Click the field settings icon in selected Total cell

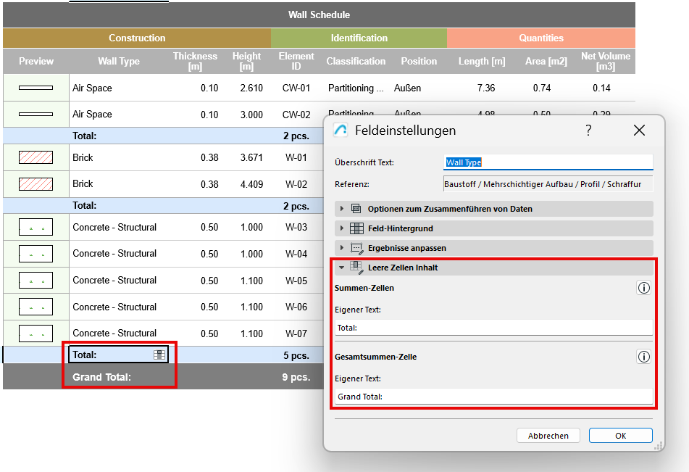[x=159, y=355]
